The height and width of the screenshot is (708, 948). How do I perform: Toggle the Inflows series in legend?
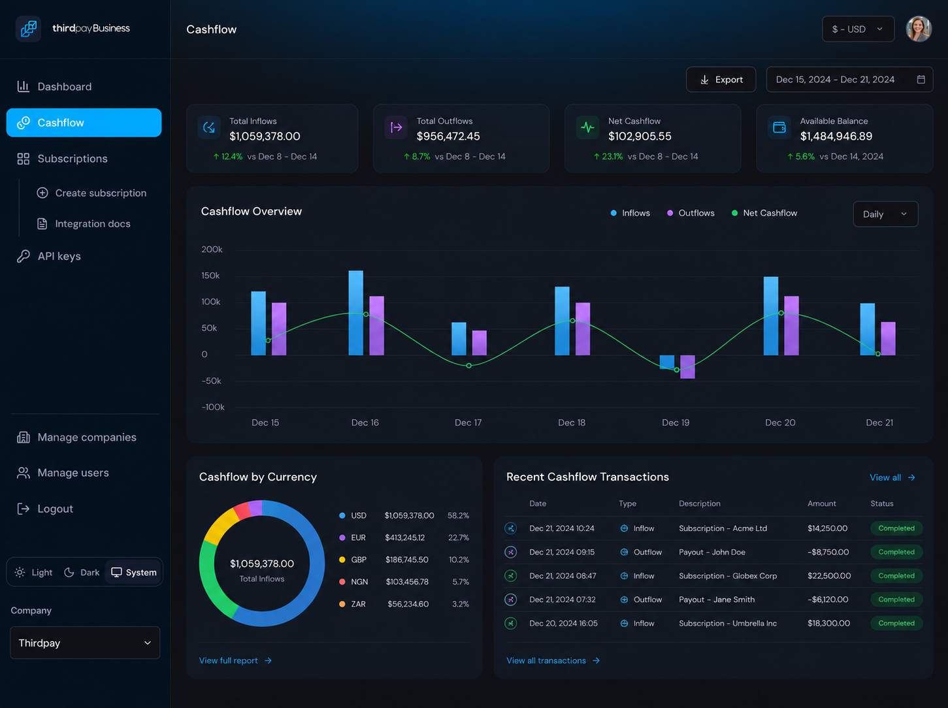(x=630, y=213)
